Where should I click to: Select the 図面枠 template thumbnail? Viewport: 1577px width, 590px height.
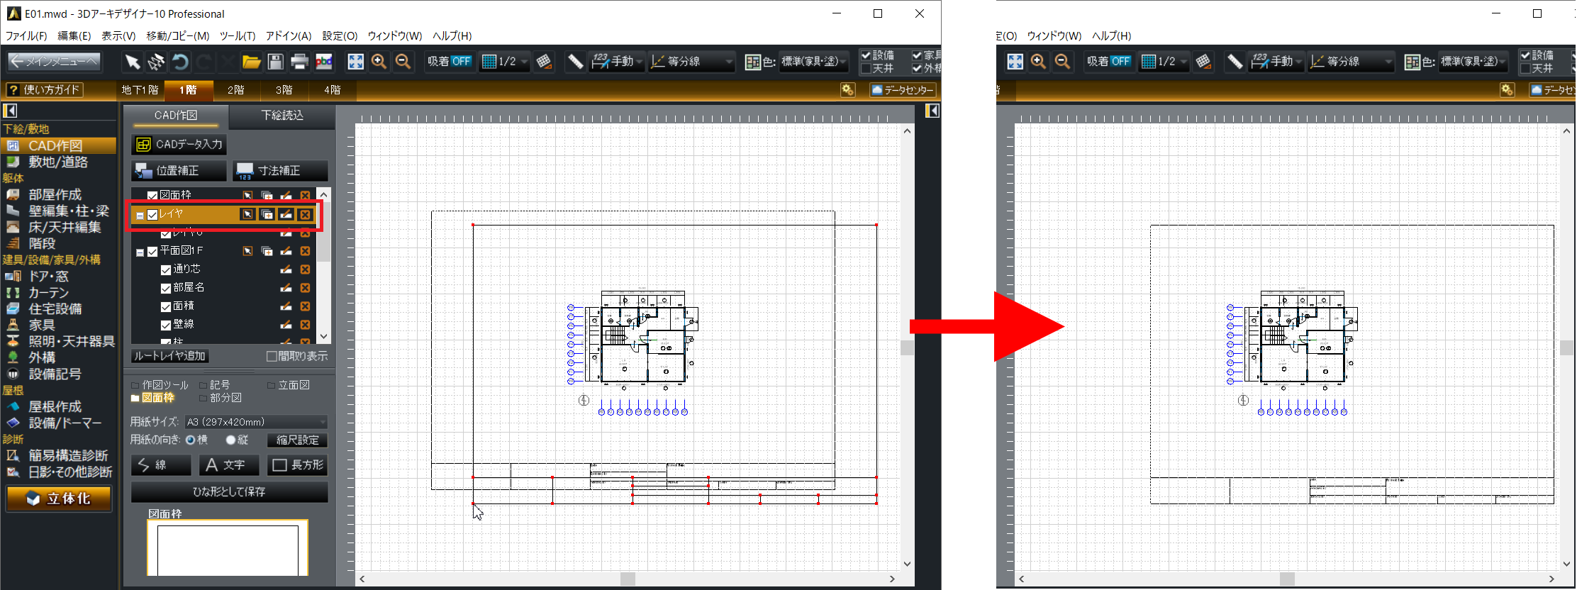(228, 548)
